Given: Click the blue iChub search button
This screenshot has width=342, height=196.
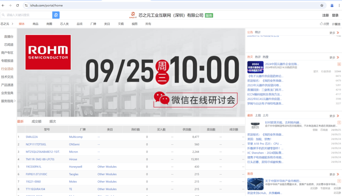Looking at the screenshot, I should (56, 15).
